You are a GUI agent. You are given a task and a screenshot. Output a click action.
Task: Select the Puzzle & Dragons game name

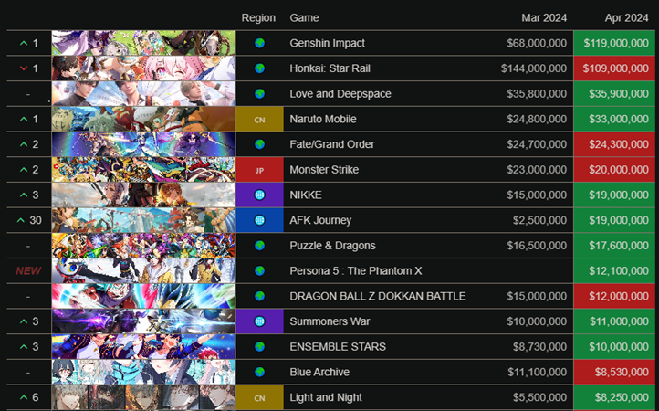332,246
